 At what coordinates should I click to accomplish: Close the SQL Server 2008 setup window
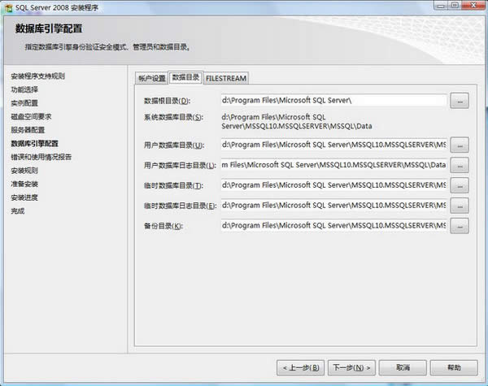tap(473, 6)
